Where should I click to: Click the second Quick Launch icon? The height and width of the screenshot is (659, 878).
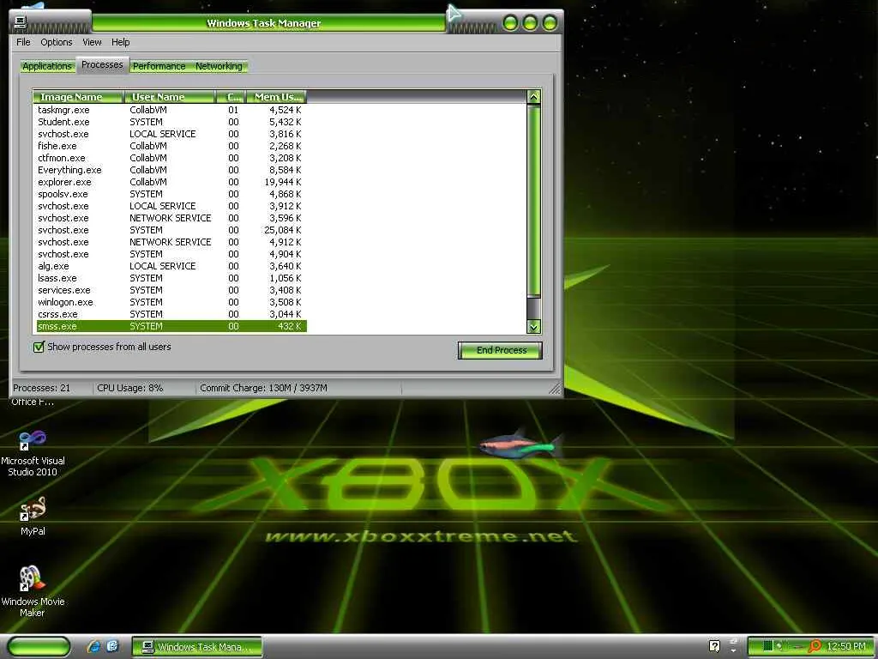point(112,646)
